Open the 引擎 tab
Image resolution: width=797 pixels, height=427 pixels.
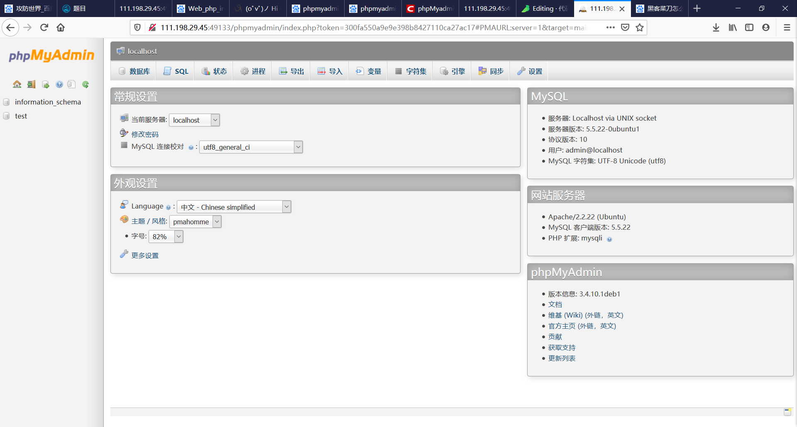coord(452,71)
